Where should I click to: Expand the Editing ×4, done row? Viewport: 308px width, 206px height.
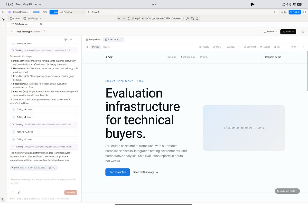pyautogui.click(x=44, y=109)
